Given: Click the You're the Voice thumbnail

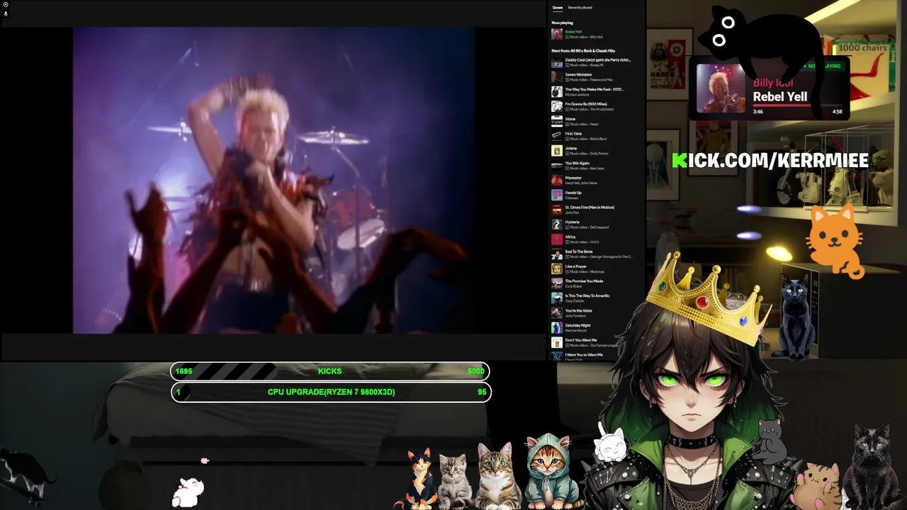Looking at the screenshot, I should [x=557, y=313].
